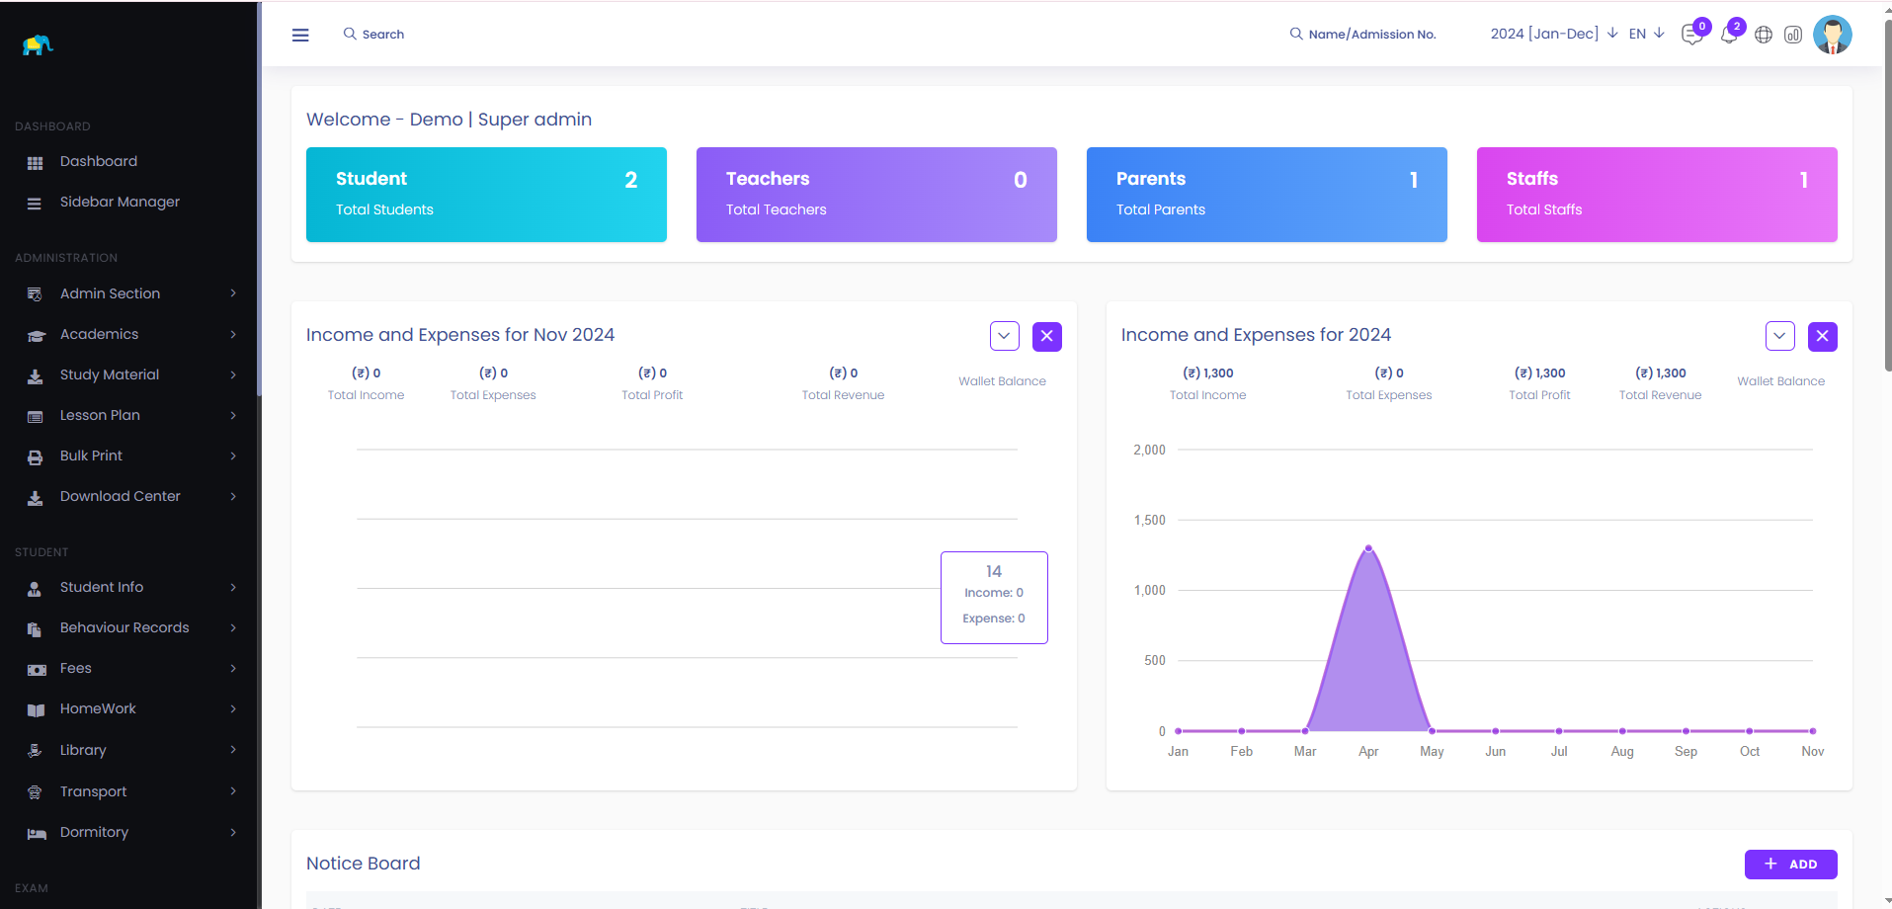Open the notification bell icon
1892x909 pixels.
[x=1728, y=36]
